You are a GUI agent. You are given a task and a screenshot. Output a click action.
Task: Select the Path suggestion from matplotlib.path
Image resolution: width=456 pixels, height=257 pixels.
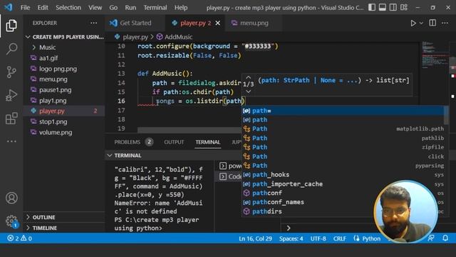[343, 128]
